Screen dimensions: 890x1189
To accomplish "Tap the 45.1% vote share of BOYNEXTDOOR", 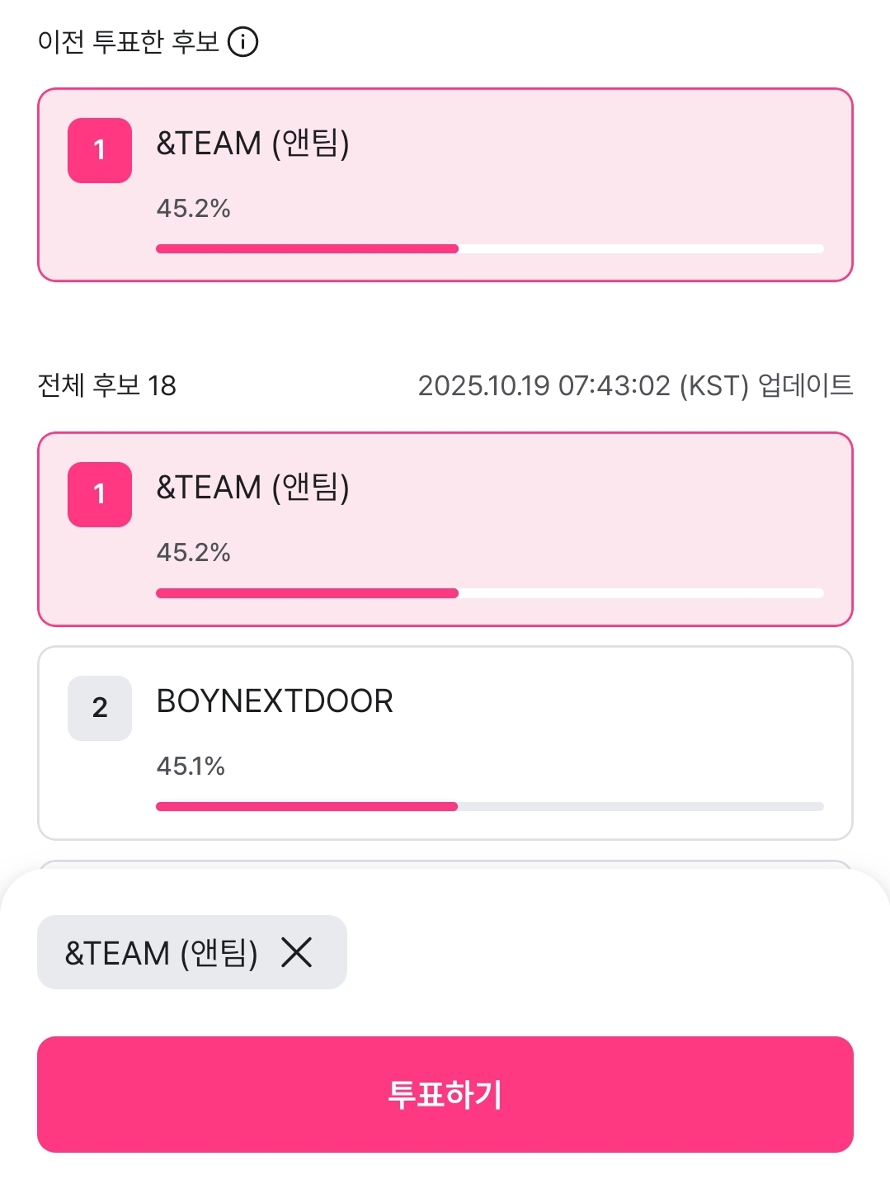I will [x=191, y=766].
